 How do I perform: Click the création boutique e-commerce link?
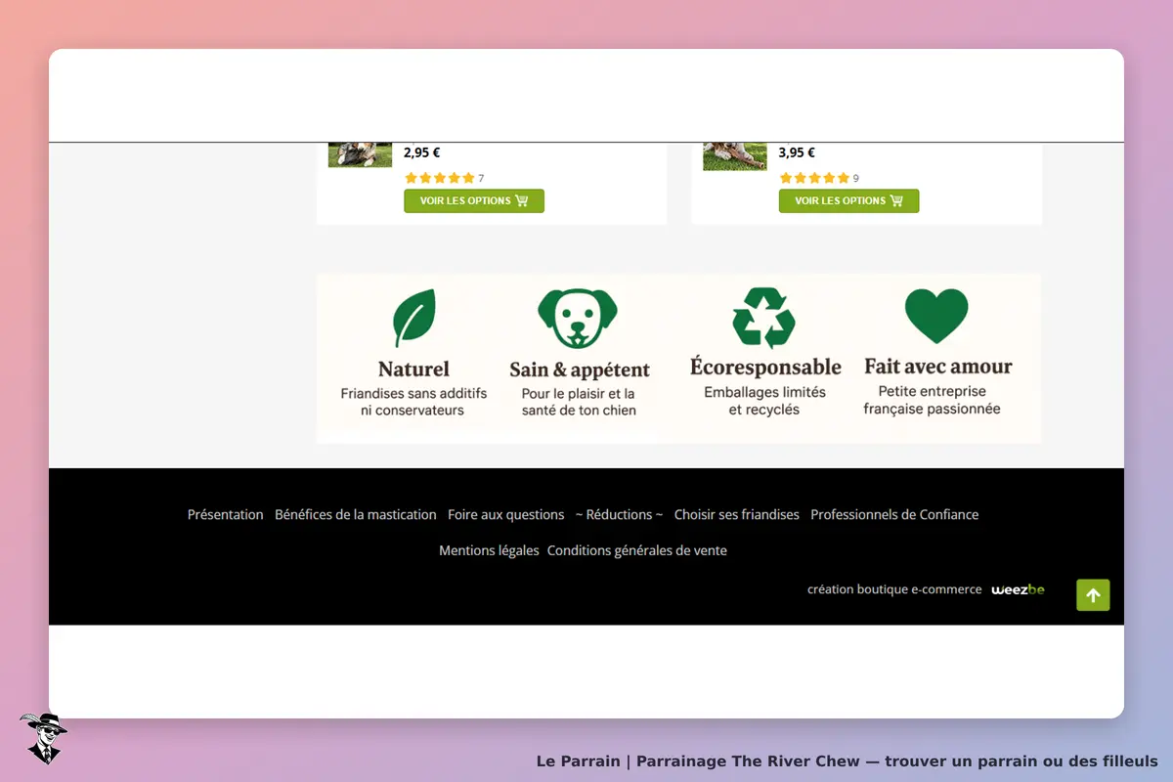894,589
